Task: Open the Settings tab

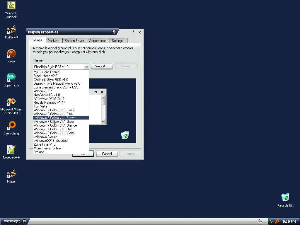Action: point(117,40)
